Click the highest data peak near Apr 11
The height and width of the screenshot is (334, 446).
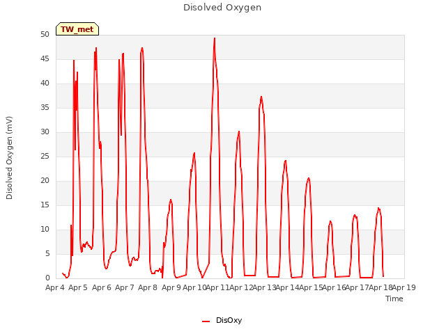click(x=215, y=38)
